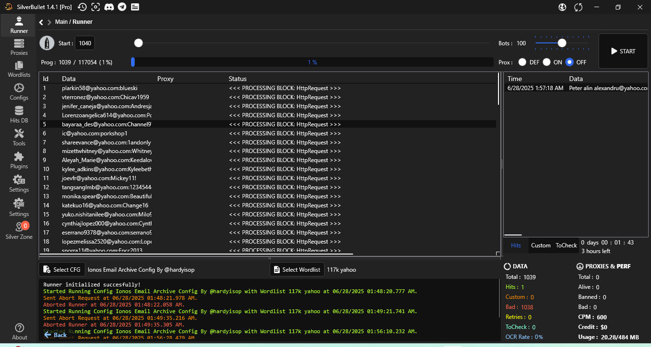The image size is (651, 347).
Task: Open Silver Zone from the sidebar
Action: [19, 231]
